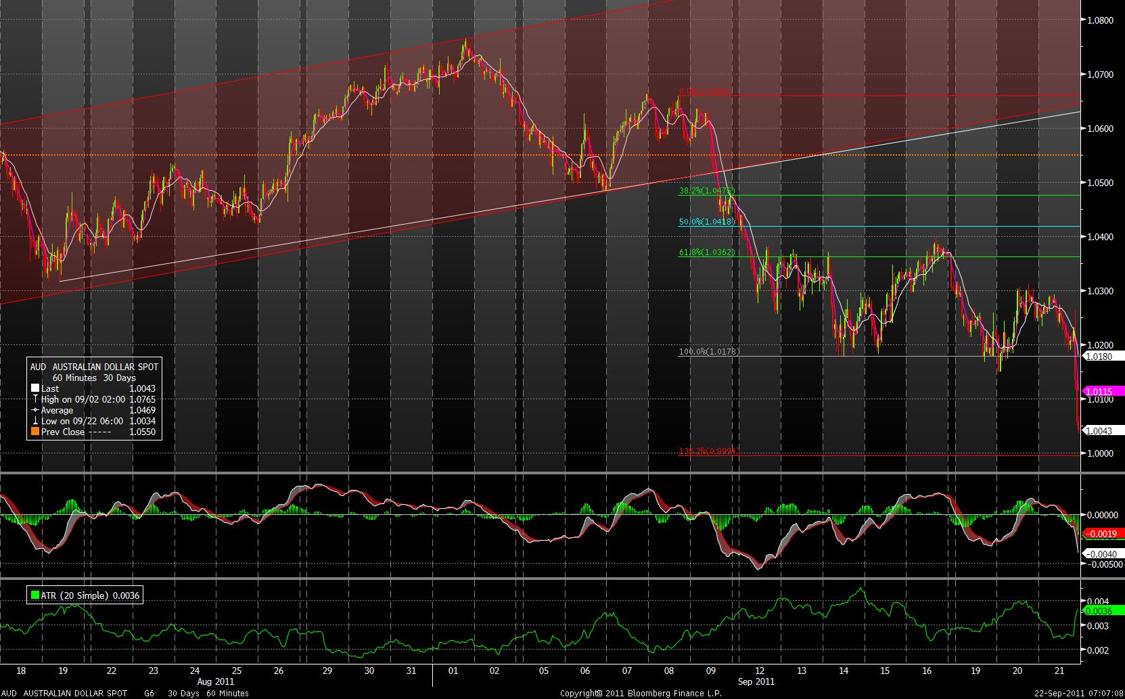Screen dimensions: 1125x699
Task: Click the 0.003 ATR axis label
Action: [x=1097, y=626]
